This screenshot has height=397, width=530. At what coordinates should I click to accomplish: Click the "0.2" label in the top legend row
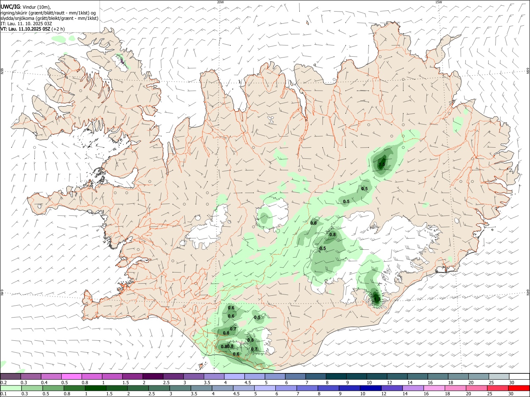[x=3, y=383]
